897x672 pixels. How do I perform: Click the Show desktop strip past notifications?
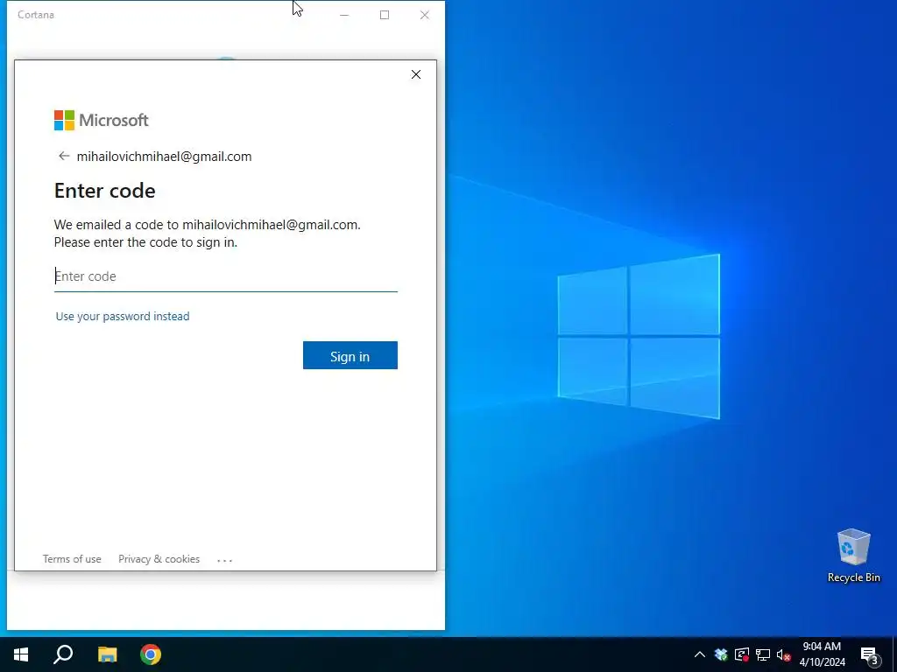[893, 654]
